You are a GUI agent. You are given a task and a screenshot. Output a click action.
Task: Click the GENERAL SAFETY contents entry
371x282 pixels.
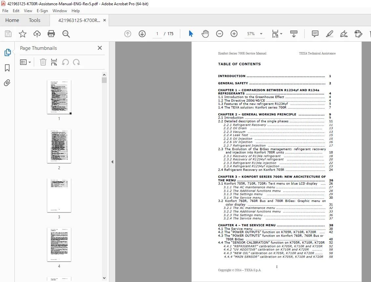[x=274, y=83]
